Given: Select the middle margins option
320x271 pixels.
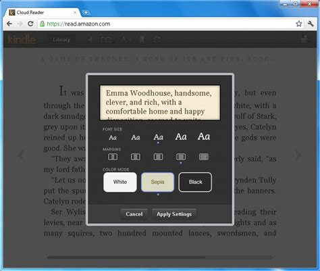Looking at the screenshot, I should pyautogui.click(x=158, y=157).
